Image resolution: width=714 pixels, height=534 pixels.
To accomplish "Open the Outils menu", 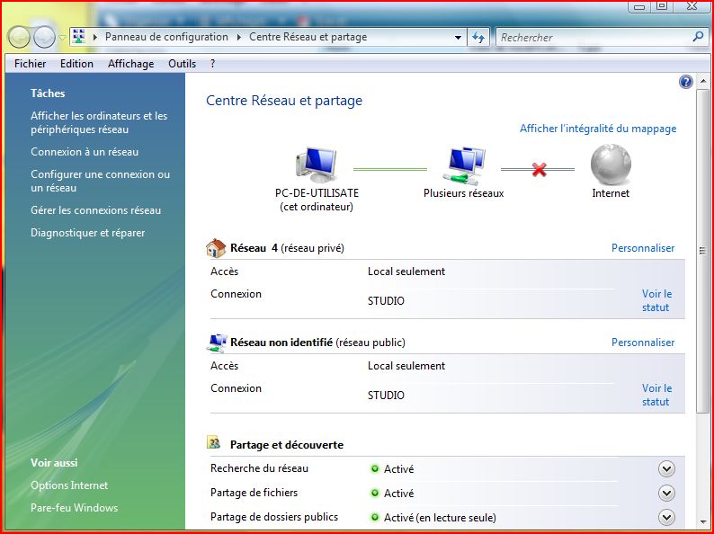I will (182, 64).
